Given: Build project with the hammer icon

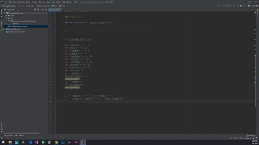Looking at the screenshot, I should pos(219,6).
